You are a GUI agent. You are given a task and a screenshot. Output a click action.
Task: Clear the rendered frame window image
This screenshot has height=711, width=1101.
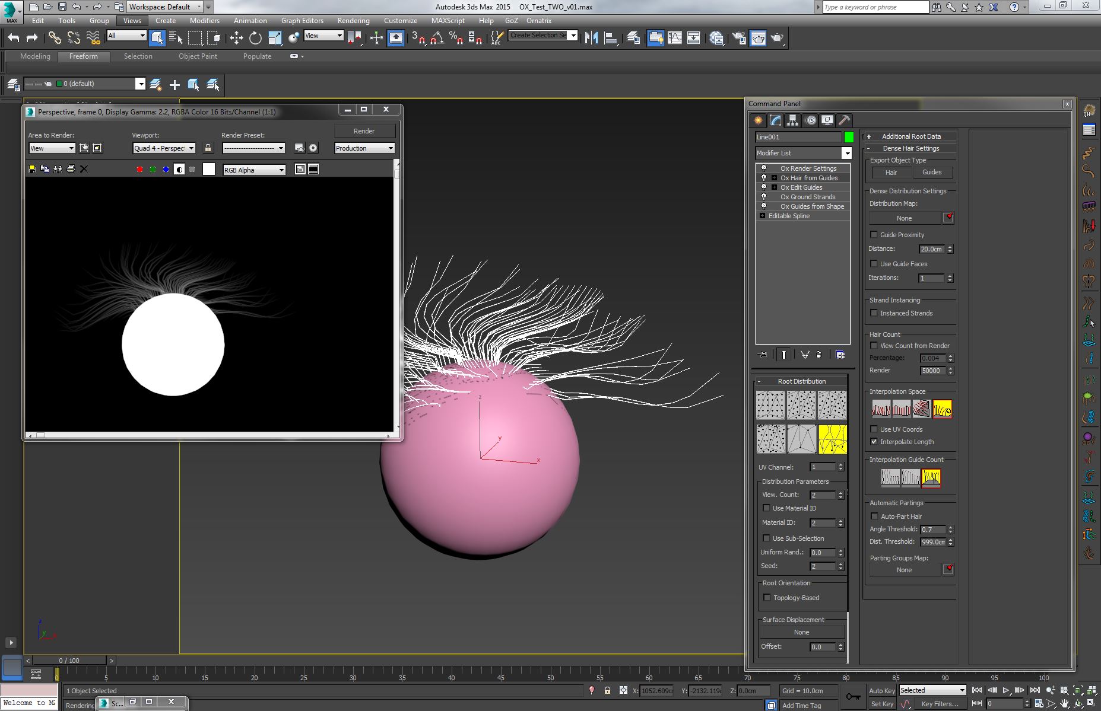click(x=84, y=170)
